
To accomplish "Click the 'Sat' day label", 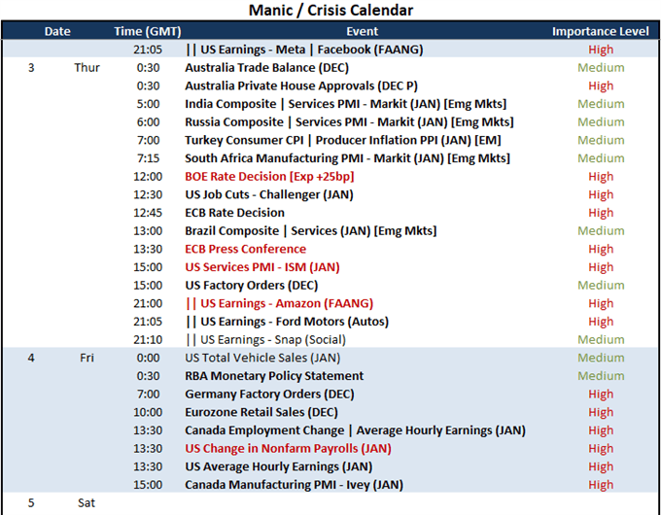I will pyautogui.click(x=87, y=502).
